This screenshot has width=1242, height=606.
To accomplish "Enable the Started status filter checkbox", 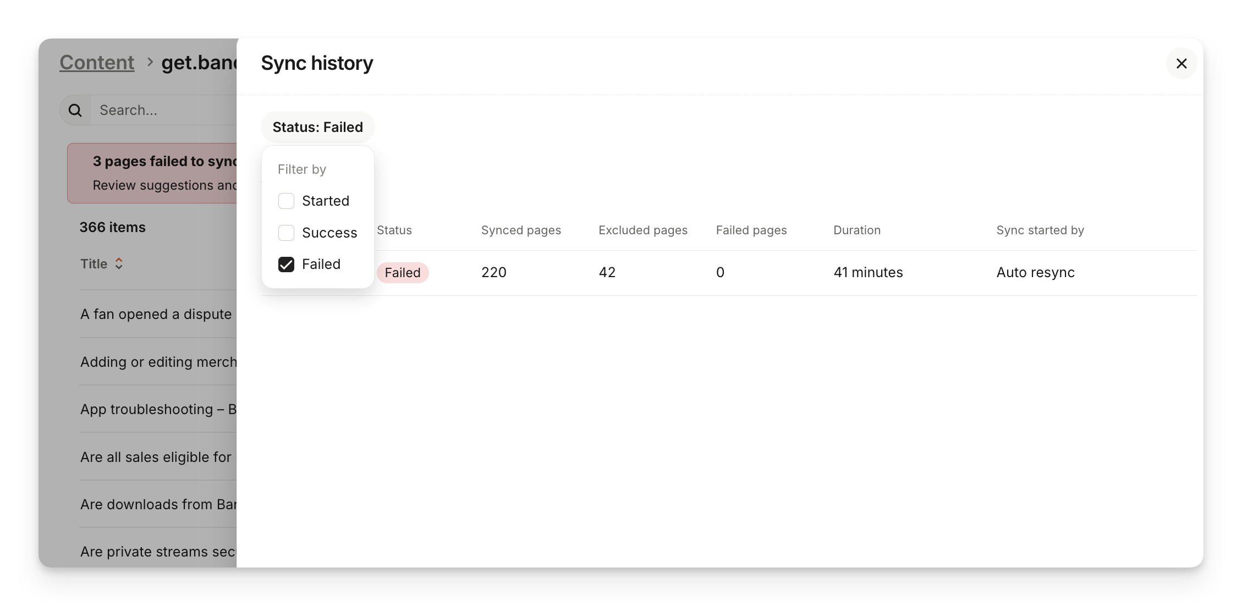I will (x=286, y=201).
